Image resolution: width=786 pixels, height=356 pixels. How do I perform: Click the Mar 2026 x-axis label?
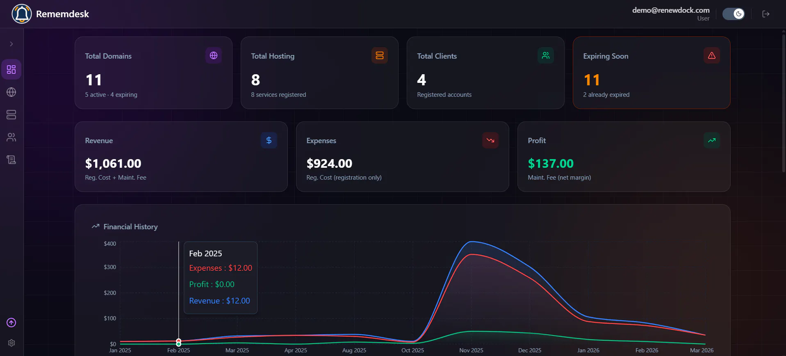pos(702,350)
